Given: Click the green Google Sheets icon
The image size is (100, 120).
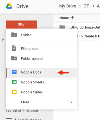Looking at the screenshot, I should pos(14,82).
